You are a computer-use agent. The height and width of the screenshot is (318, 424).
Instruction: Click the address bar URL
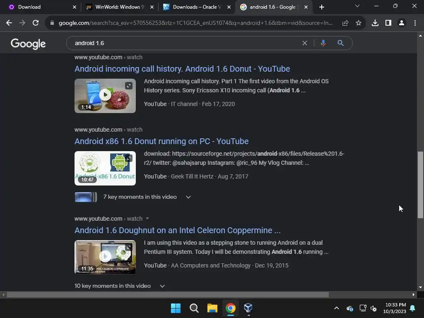(x=195, y=23)
